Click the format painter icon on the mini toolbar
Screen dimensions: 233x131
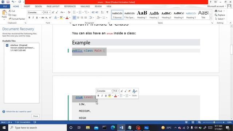tap(129, 91)
